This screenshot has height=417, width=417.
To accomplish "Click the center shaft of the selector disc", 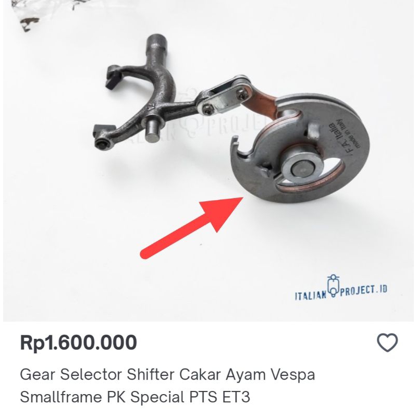I will pyautogui.click(x=302, y=169).
